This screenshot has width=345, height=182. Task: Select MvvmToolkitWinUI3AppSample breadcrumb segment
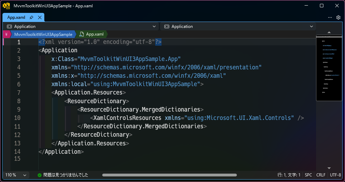[x=43, y=34]
